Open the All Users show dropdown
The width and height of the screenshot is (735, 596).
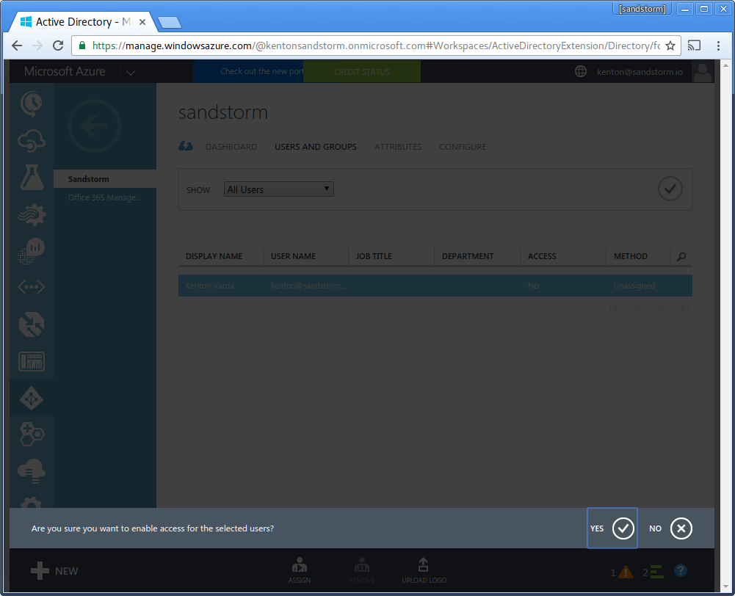click(x=279, y=189)
